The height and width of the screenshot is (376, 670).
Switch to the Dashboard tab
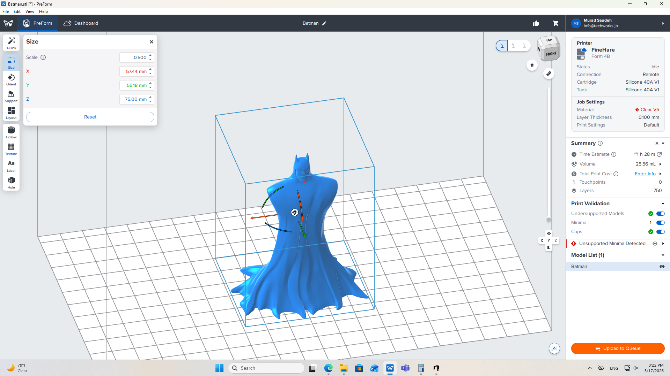pyautogui.click(x=81, y=23)
